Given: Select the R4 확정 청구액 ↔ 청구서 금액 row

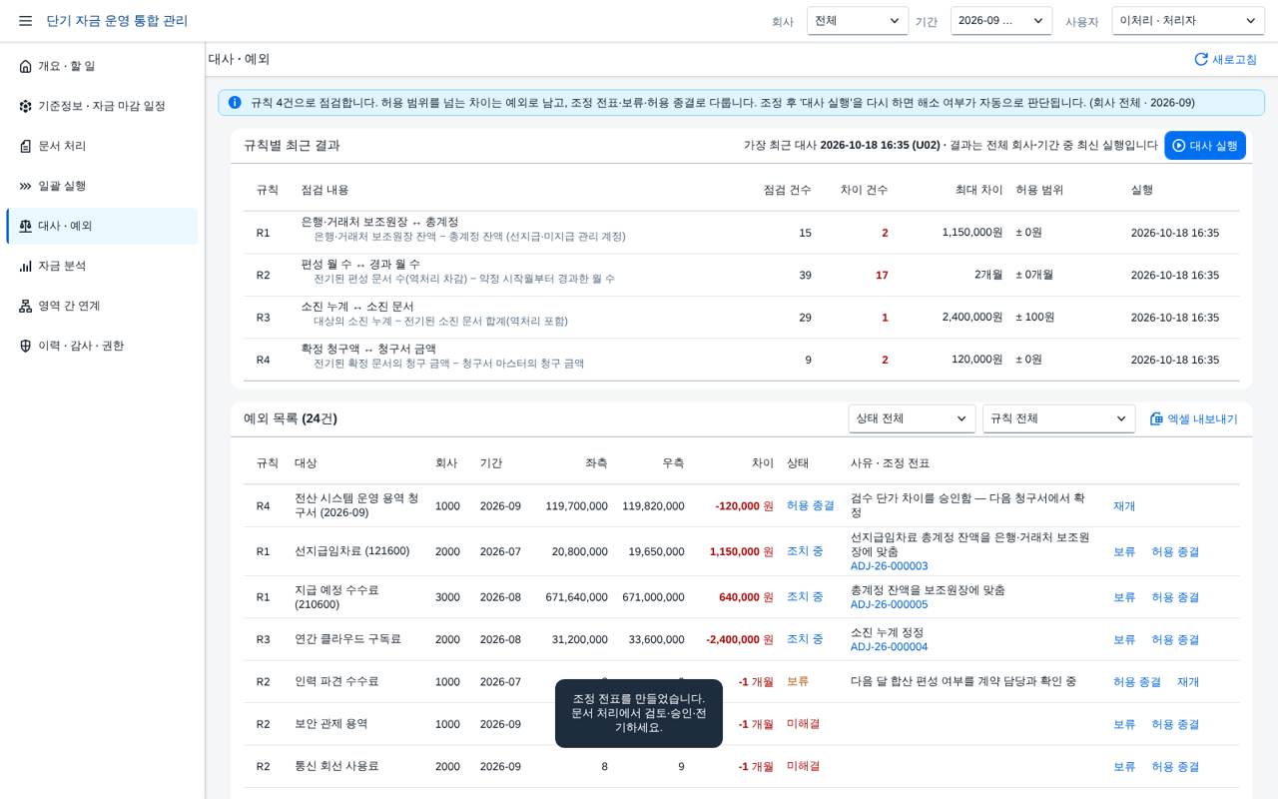Looking at the screenshot, I should (x=742, y=360).
